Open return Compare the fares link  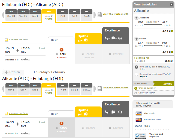click(x=19, y=113)
